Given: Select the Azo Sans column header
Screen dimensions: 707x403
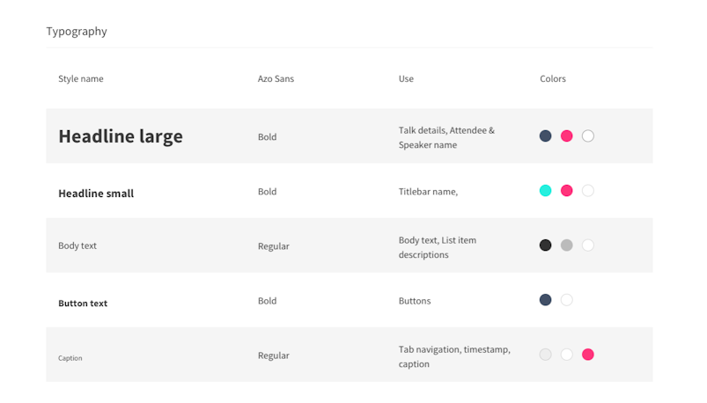Looking at the screenshot, I should coord(276,79).
